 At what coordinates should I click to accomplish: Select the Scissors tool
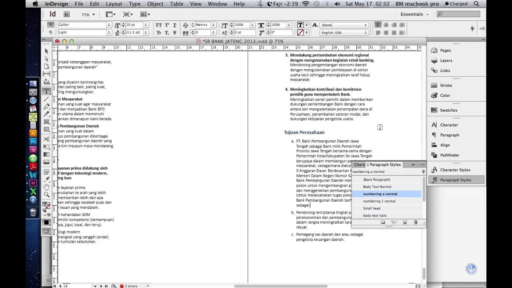pyautogui.click(x=46, y=139)
